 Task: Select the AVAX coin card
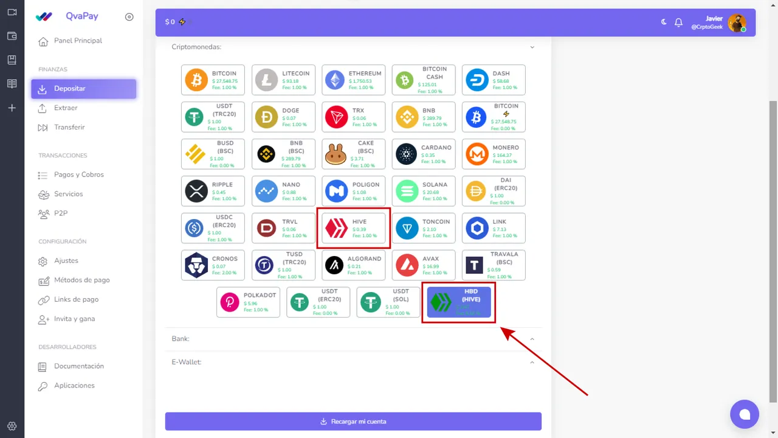coord(423,265)
